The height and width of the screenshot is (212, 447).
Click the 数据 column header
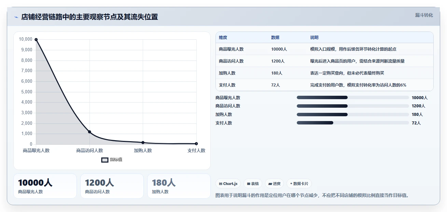click(x=275, y=38)
